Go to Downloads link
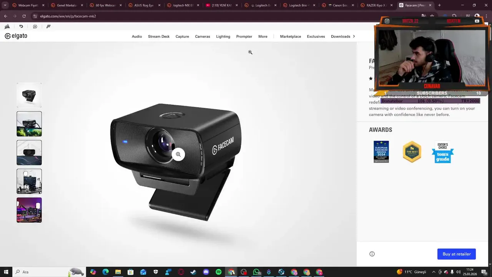Screen dimensions: 492x277 pos(341,37)
